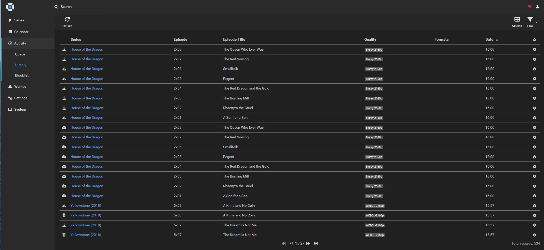
Task: Open Blocklist submenu item
Action: 22,75
